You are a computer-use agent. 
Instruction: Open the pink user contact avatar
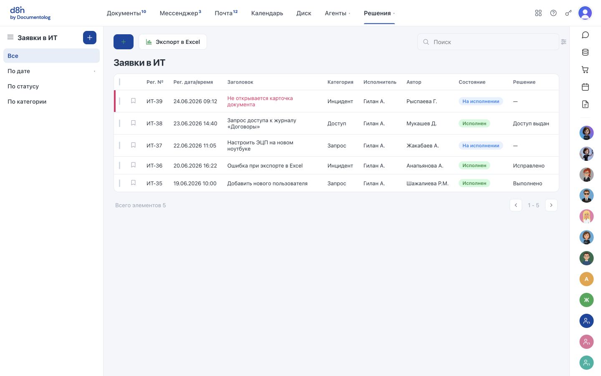tap(586, 342)
